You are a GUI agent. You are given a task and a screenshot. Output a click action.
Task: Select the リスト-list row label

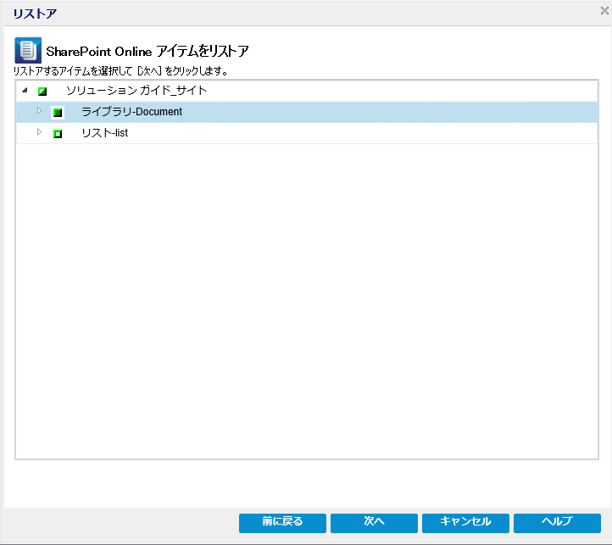pos(104,133)
